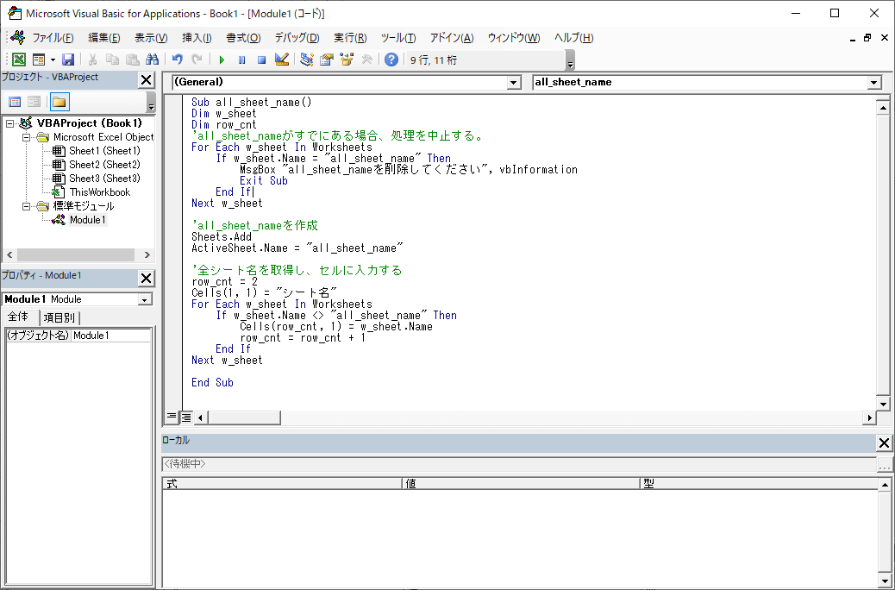Click the Break (pause) toolbar icon
Image resolution: width=895 pixels, height=590 pixels.
tap(241, 60)
